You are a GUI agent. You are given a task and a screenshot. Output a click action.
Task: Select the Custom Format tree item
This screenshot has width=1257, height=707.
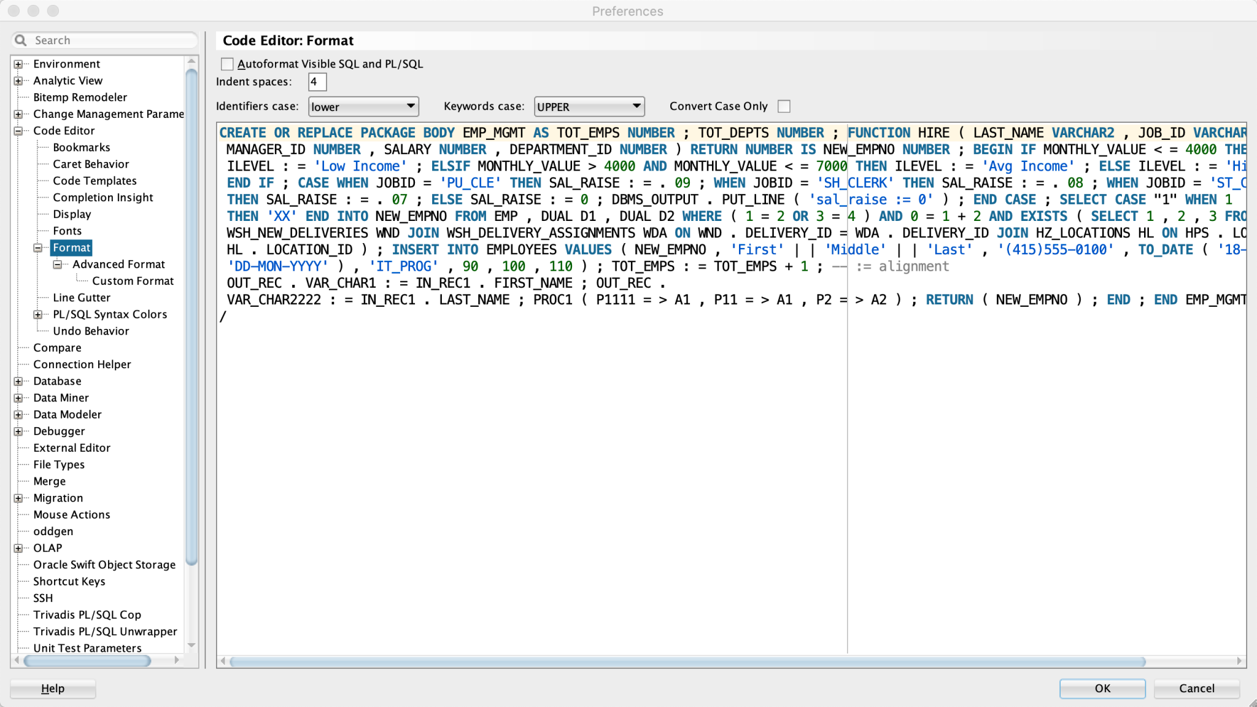133,280
